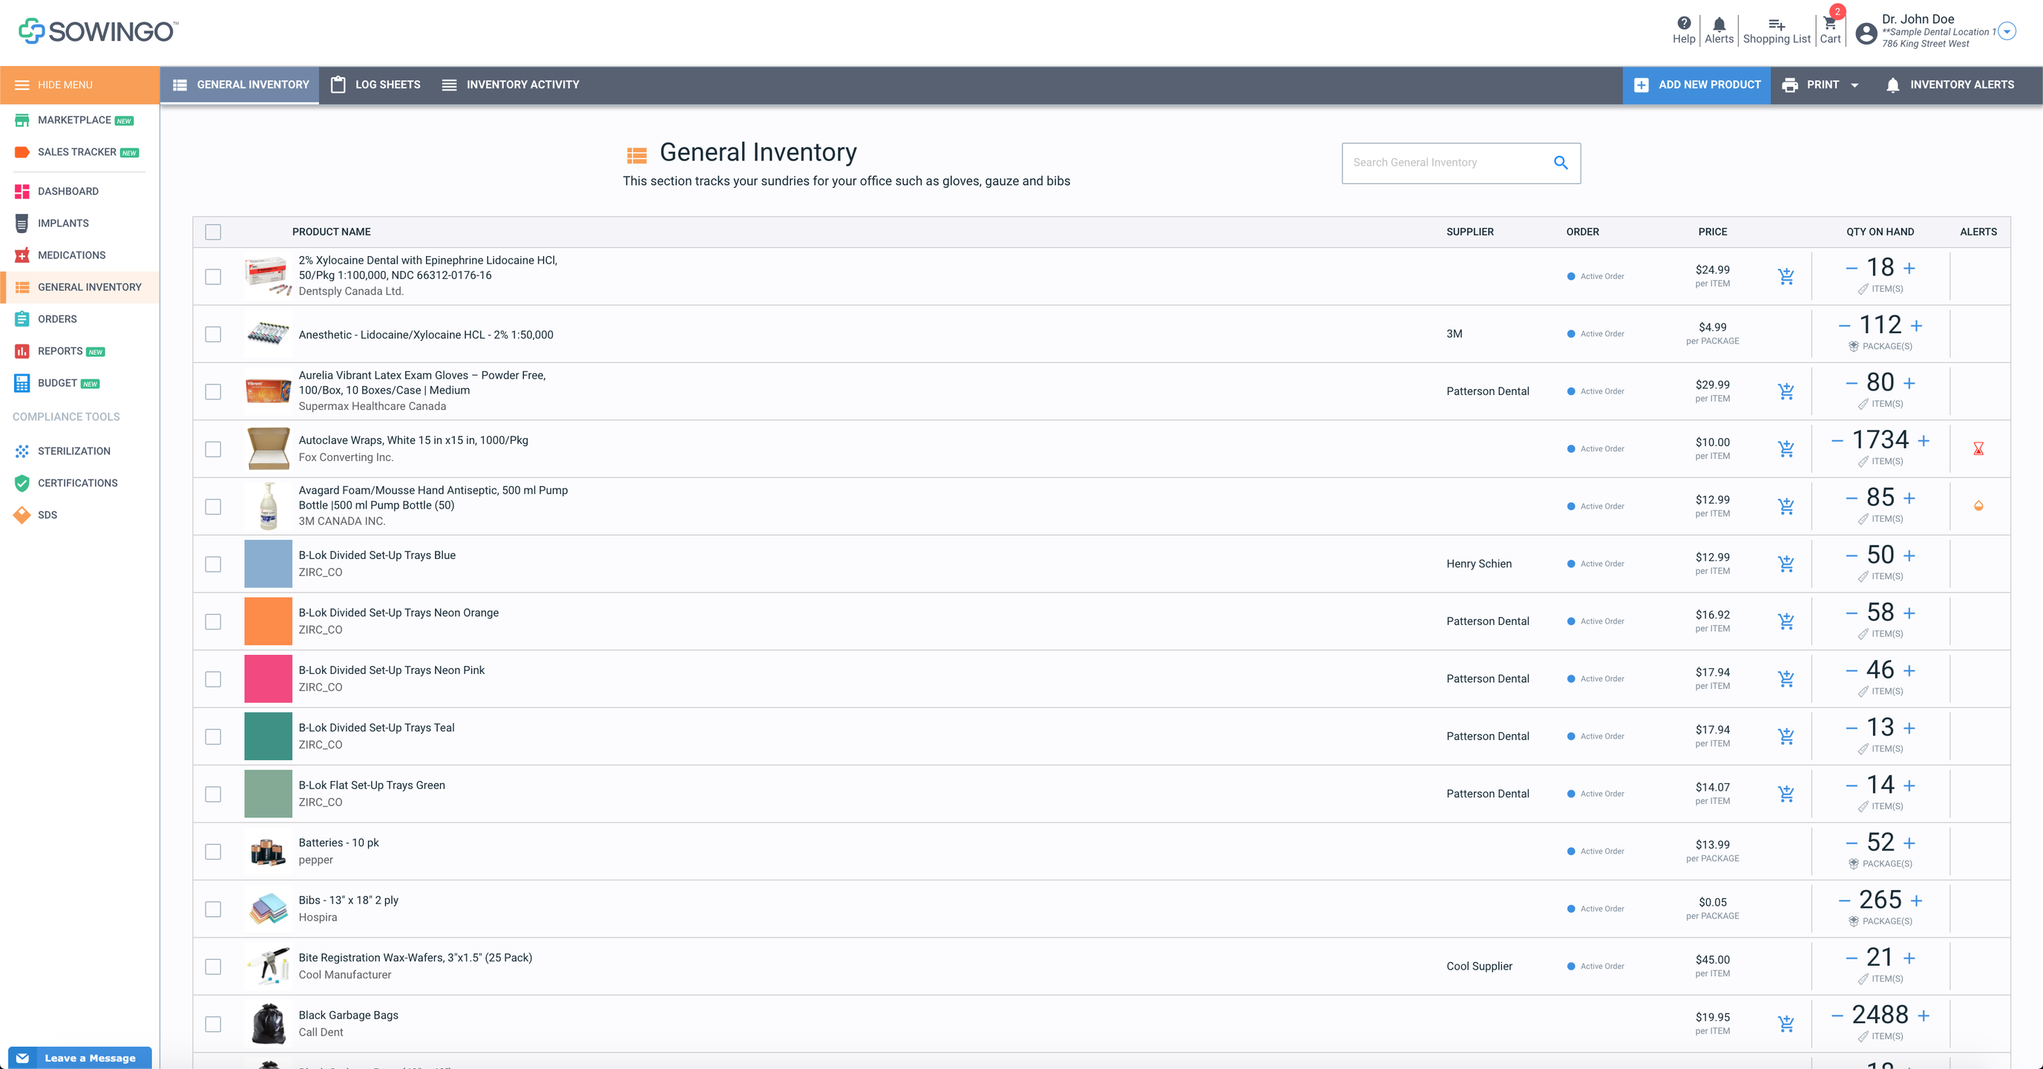Increase quantity for Aurelia Latex Gloves

click(1909, 383)
